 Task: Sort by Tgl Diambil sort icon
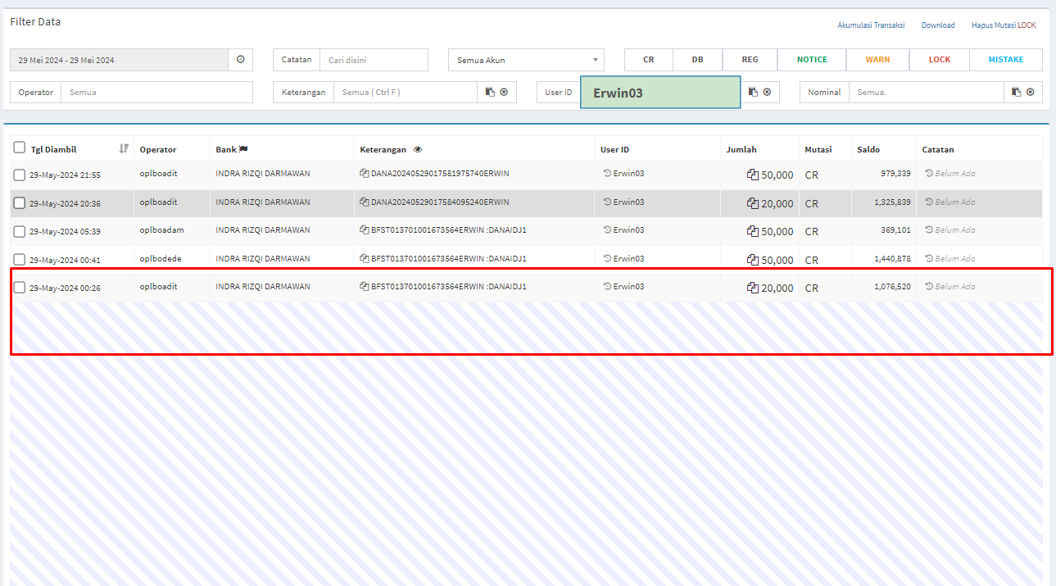coord(124,148)
